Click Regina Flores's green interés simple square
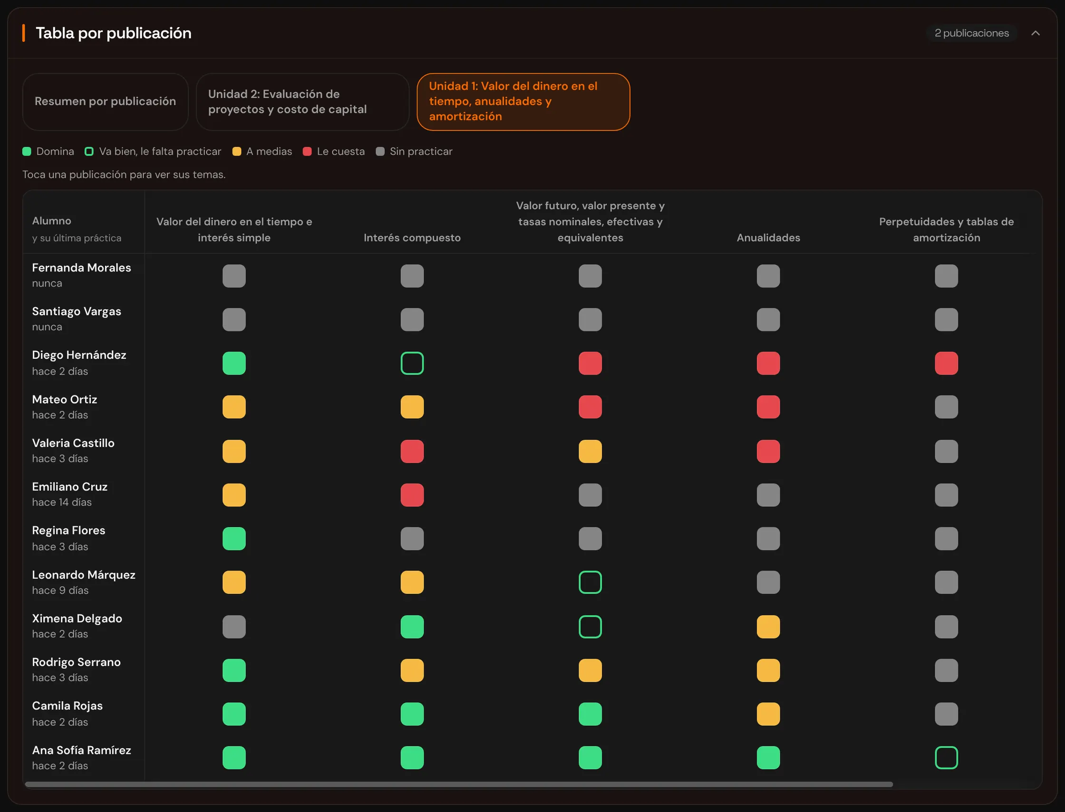This screenshot has width=1065, height=812. point(234,539)
